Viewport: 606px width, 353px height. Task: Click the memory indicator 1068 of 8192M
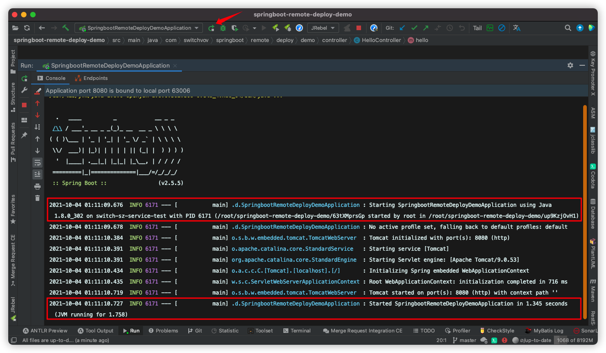pyautogui.click(x=574, y=340)
